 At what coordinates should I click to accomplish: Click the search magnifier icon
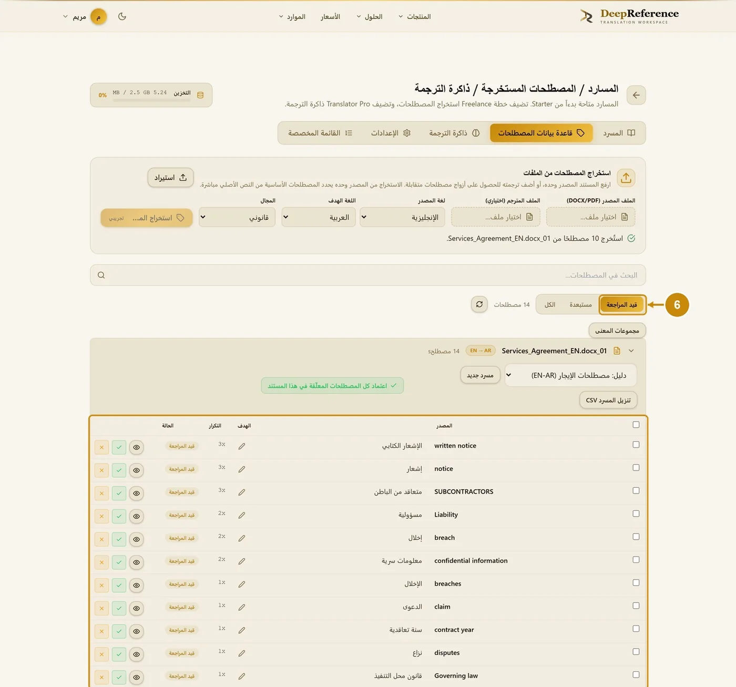pyautogui.click(x=101, y=275)
